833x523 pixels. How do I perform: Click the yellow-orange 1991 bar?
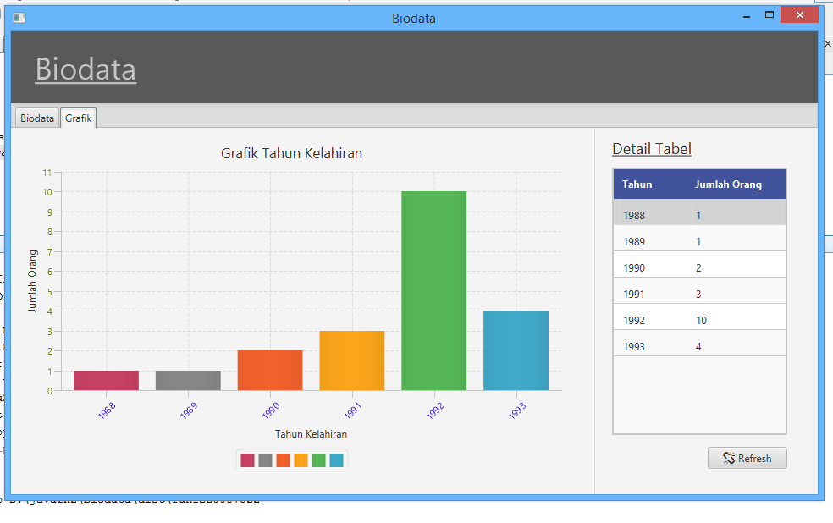click(x=352, y=361)
